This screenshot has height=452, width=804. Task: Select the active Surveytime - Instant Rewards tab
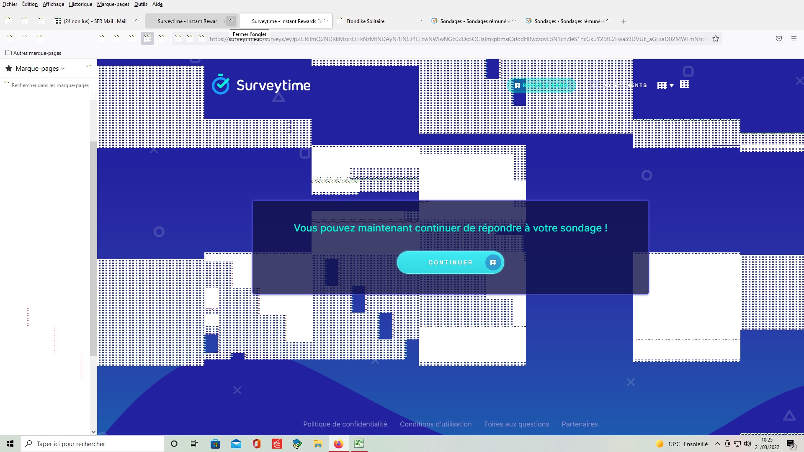pyautogui.click(x=286, y=21)
